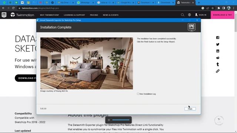The height and width of the screenshot is (133, 237).
Task: Toggle the browser side panel icon
Action: tap(224, 8)
